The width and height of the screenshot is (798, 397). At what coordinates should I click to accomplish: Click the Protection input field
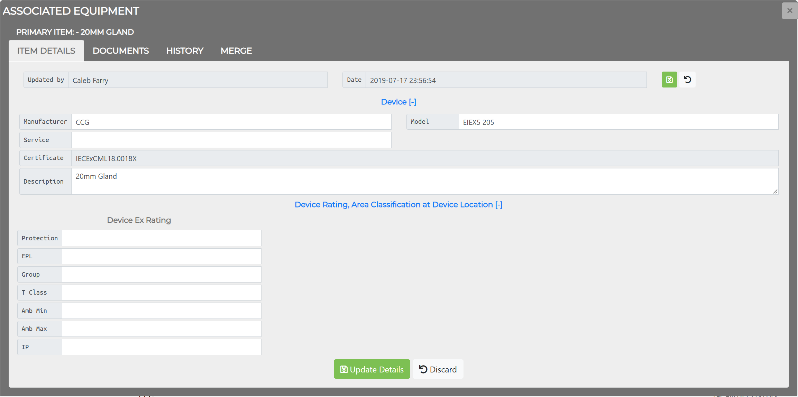point(162,238)
